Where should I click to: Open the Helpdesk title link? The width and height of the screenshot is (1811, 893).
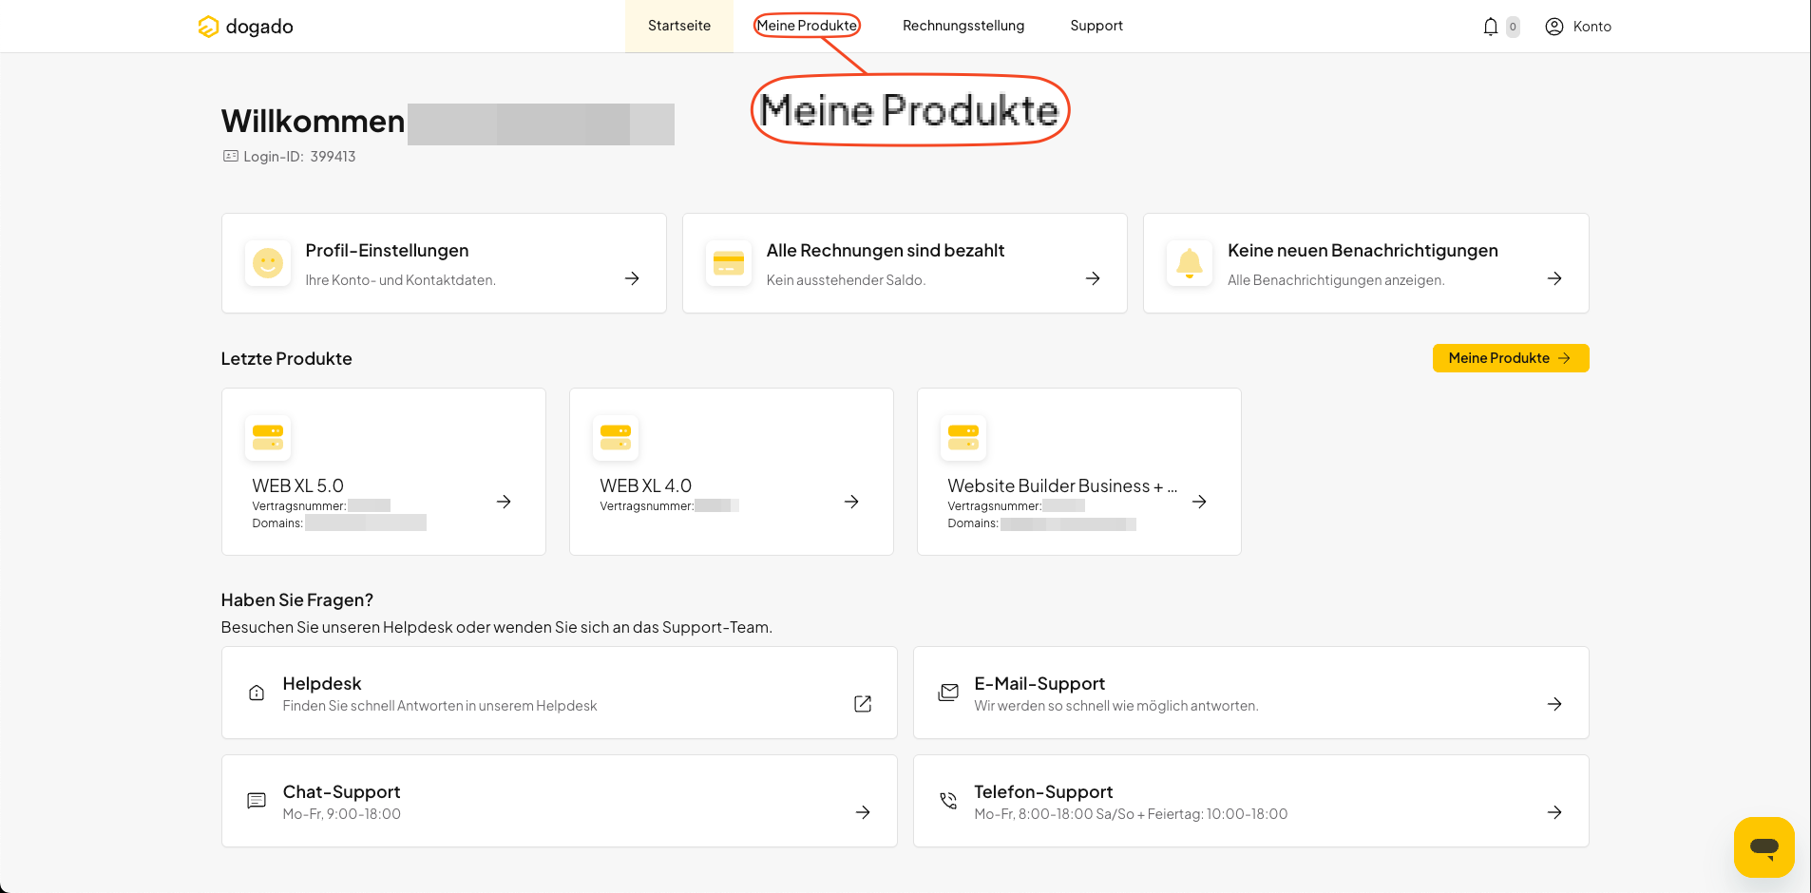pos(322,684)
